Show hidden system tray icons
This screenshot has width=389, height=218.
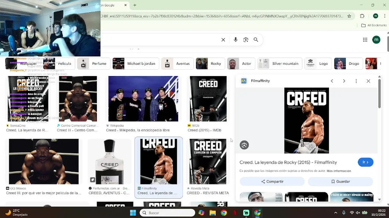coord(336,213)
